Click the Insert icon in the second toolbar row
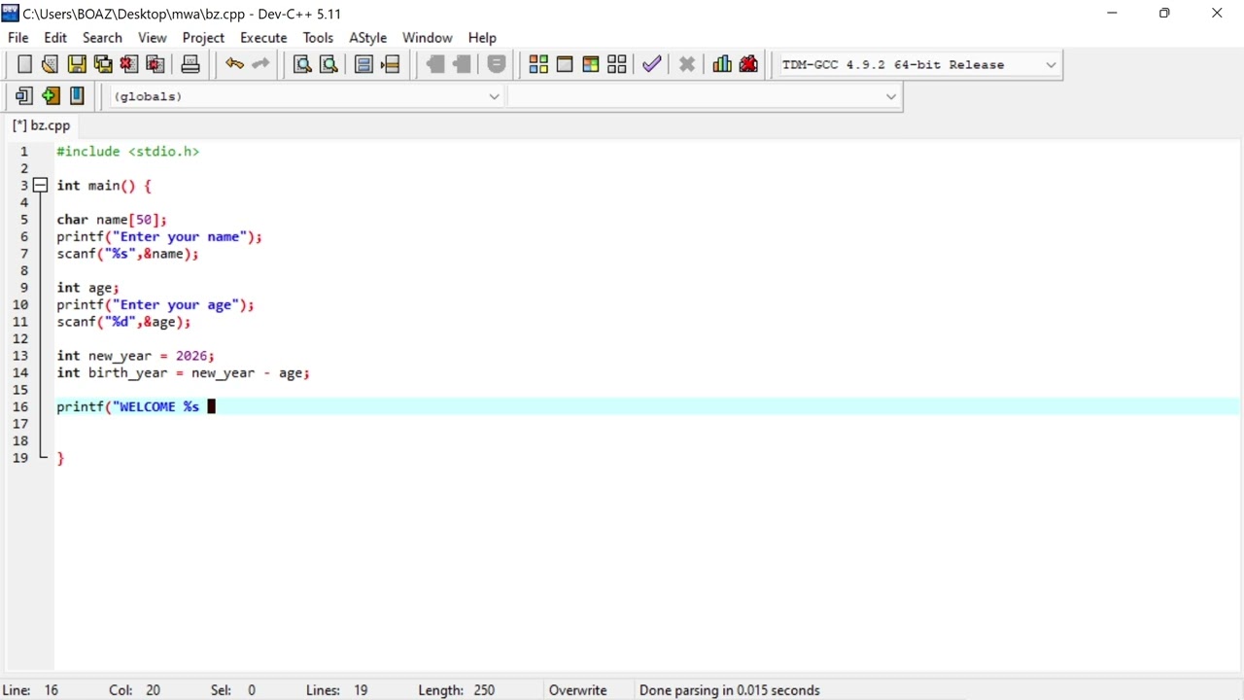The height and width of the screenshot is (700, 1244). (24, 95)
